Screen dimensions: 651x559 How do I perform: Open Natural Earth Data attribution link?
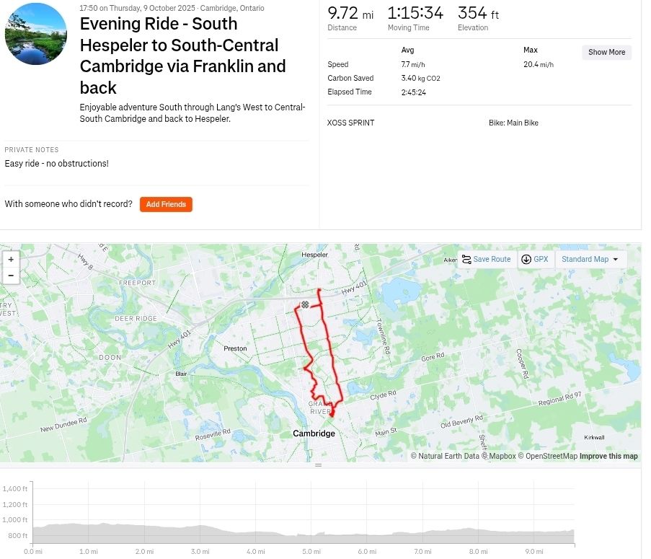pos(448,456)
